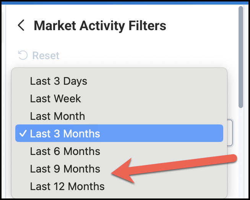Click the dropdown field edge behind the menu
250x200 pixels.
pos(231,133)
